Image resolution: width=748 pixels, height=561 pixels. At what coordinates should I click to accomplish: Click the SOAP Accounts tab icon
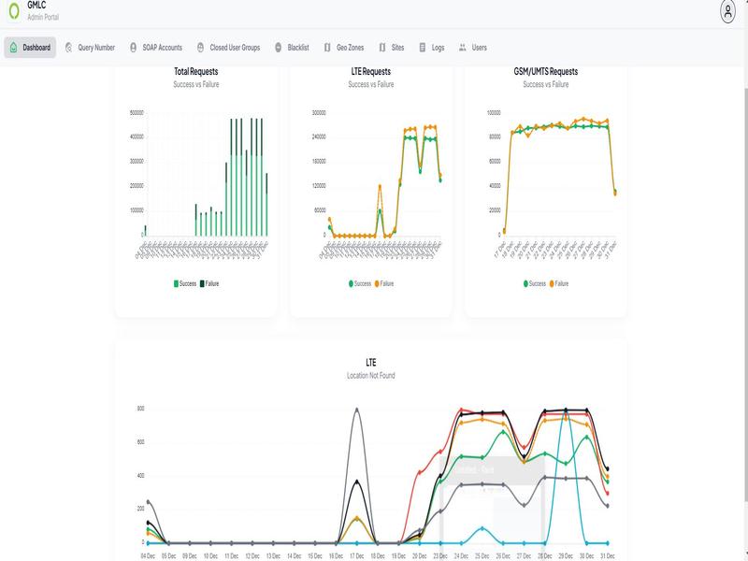point(134,47)
